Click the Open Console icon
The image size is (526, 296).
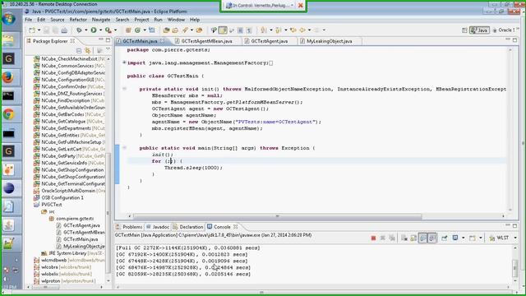(473, 238)
